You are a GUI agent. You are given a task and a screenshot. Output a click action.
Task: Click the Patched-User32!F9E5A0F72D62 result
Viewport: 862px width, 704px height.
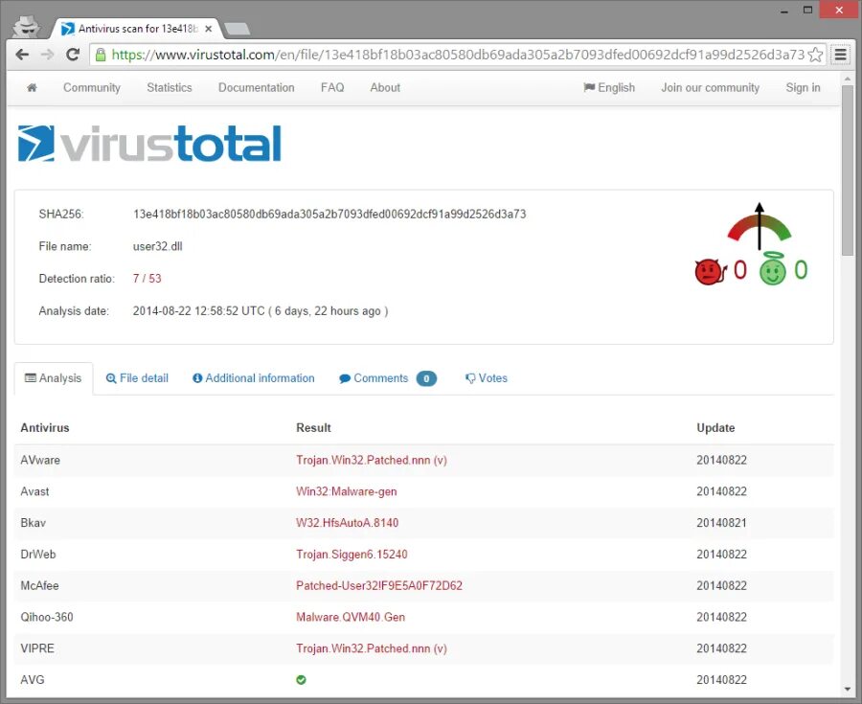pos(379,585)
